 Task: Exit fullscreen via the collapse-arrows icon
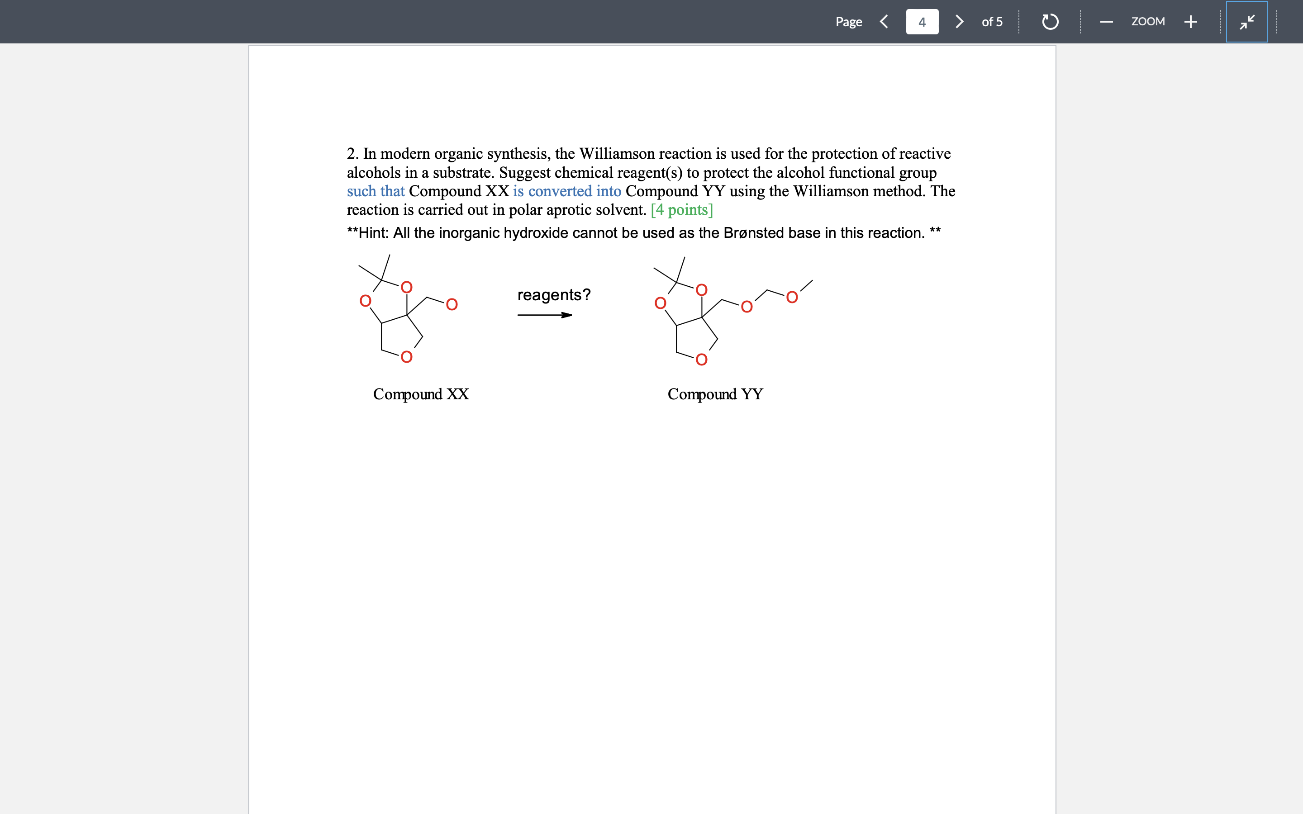pyautogui.click(x=1246, y=22)
